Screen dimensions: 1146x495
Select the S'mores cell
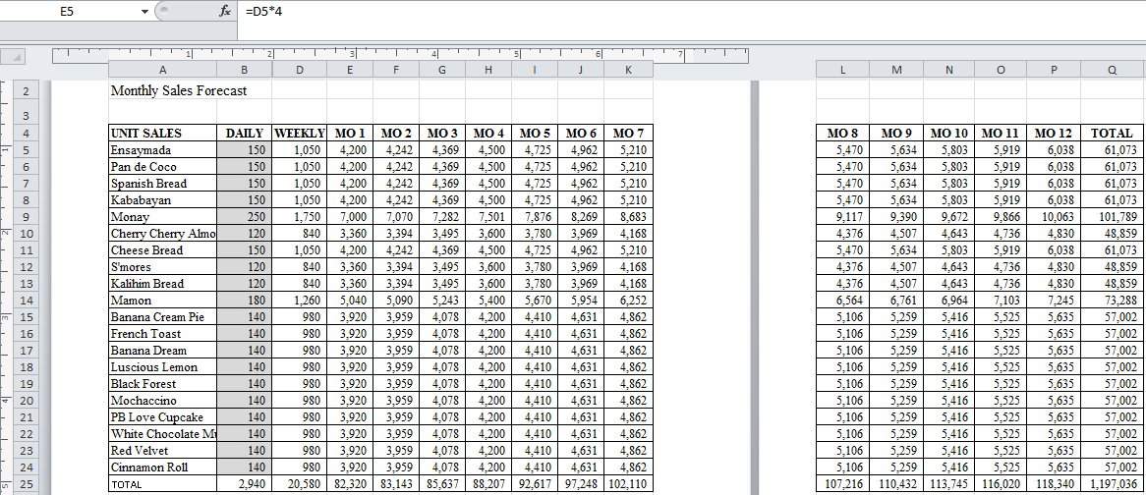pyautogui.click(x=162, y=267)
